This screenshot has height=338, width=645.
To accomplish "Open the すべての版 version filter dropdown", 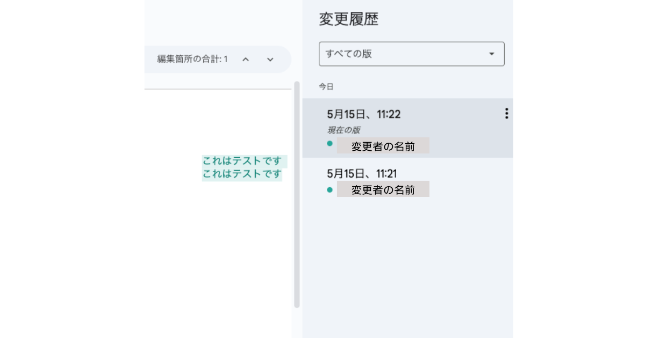I will [x=412, y=54].
